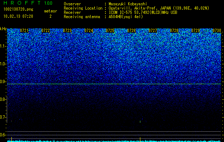
Task: Click the 0725 time label
Action: 110,31
